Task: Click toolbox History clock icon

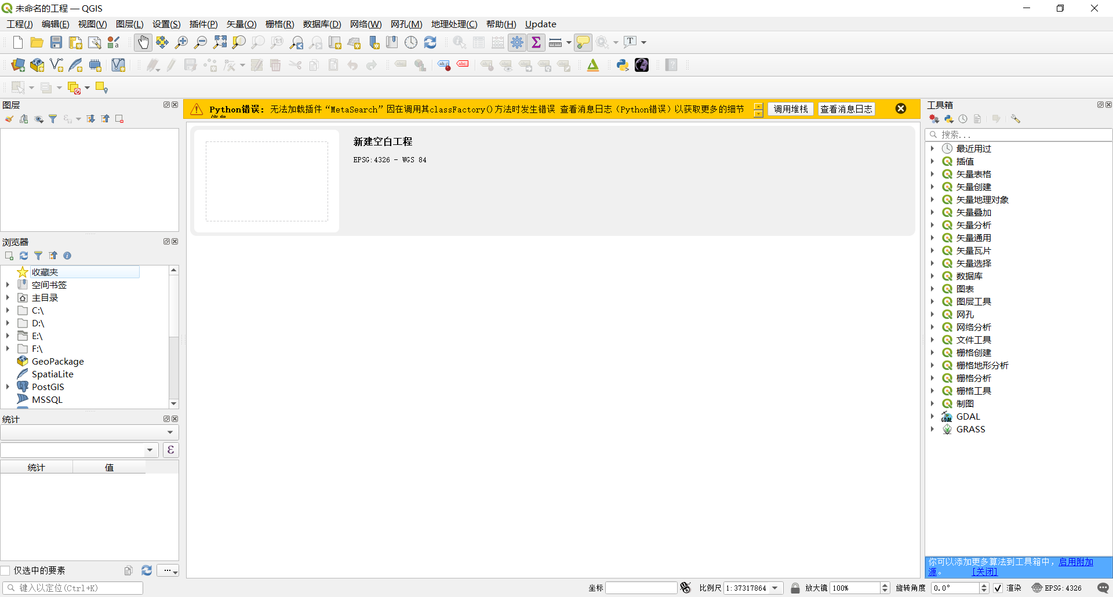Action: (963, 119)
